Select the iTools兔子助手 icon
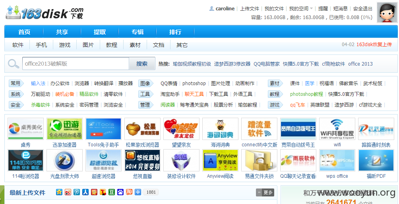399x204 pixels. pyautogui.click(x=104, y=128)
